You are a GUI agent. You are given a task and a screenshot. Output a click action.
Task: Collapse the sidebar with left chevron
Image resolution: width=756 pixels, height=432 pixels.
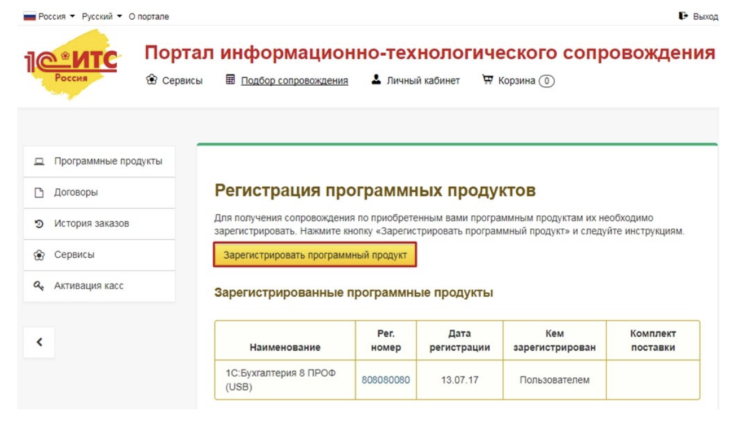pos(39,342)
